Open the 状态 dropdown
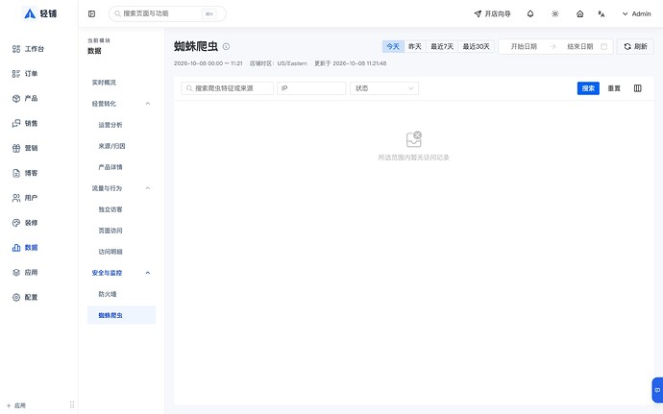The width and height of the screenshot is (663, 414). (x=384, y=88)
